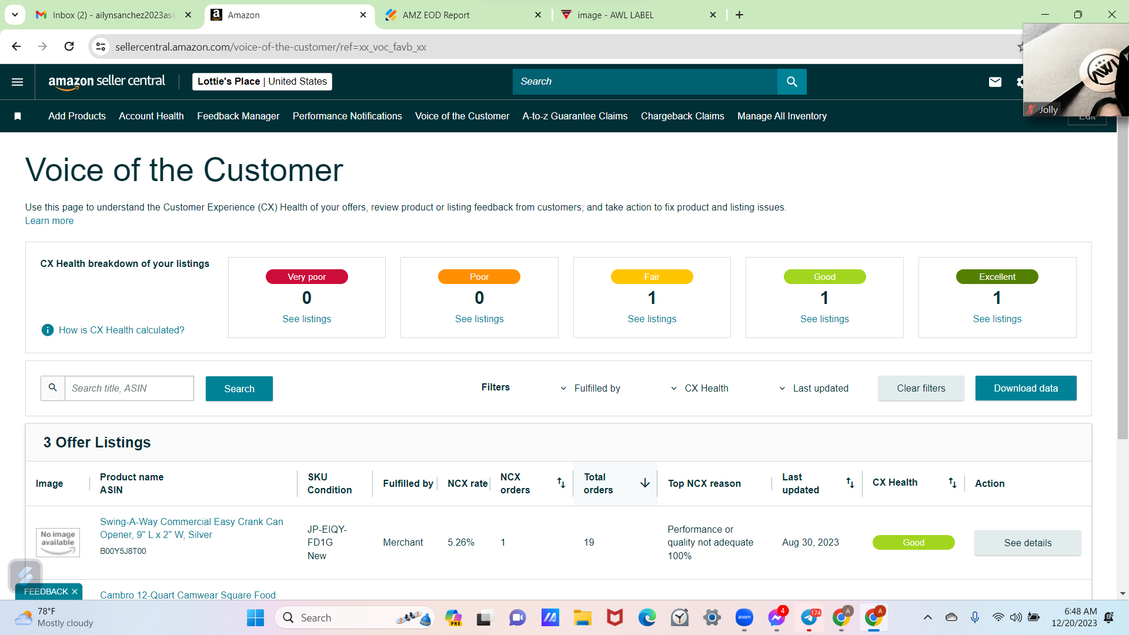Click See listings under Good
Screen dimensions: 1129x635
point(824,319)
